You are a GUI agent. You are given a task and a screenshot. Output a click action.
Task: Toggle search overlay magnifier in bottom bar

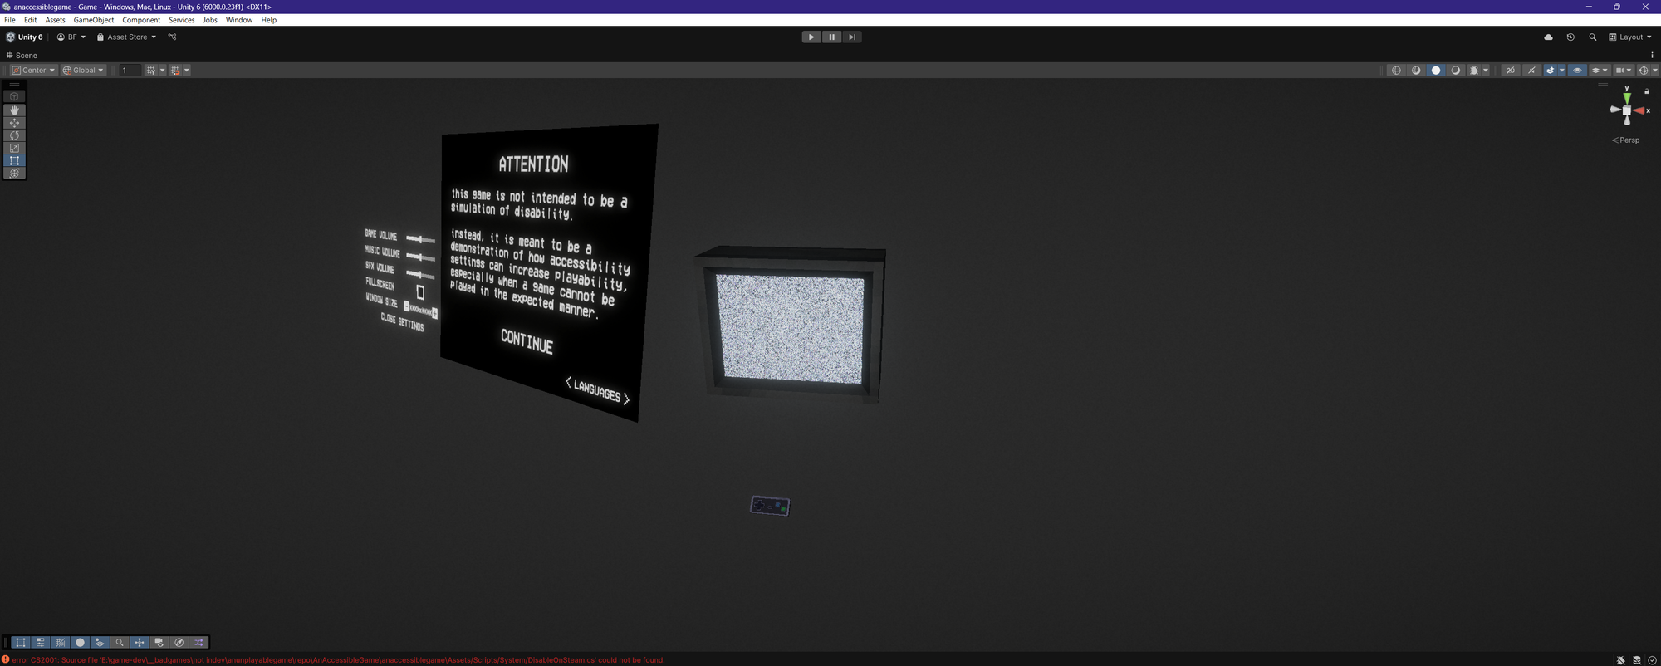[120, 642]
